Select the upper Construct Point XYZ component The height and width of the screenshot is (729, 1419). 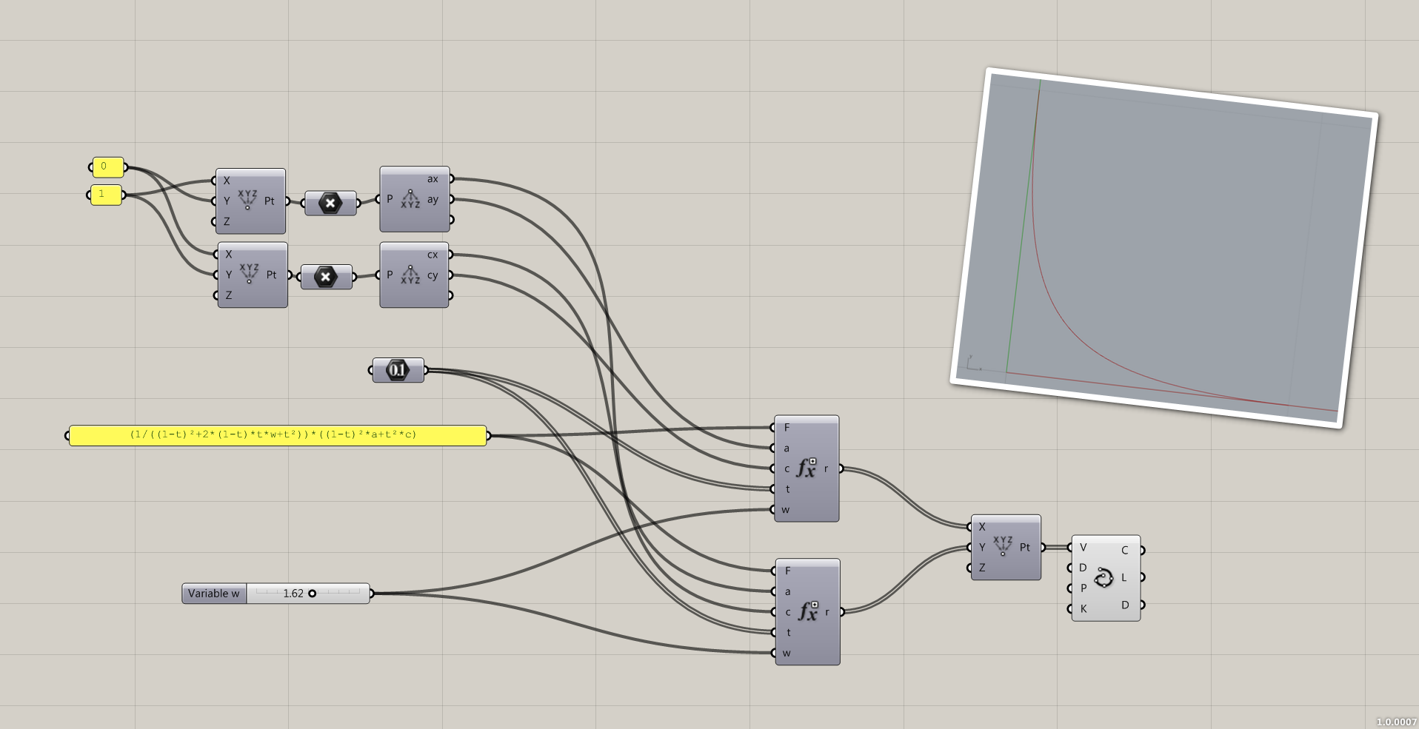click(250, 200)
